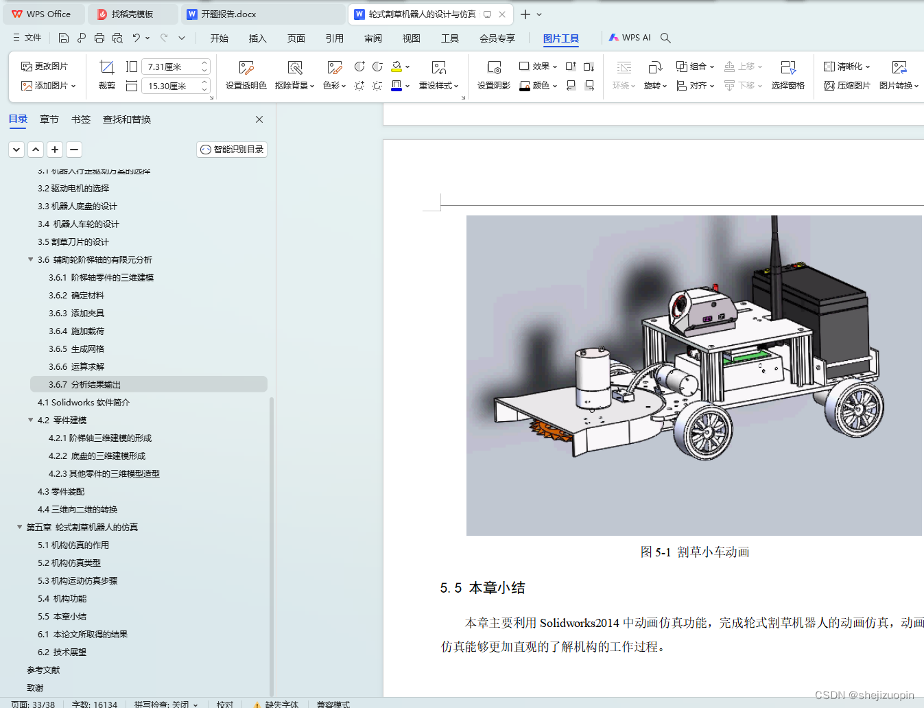Viewport: 924px width, 708px height.
Task: Open the Align (对齐) dropdown
Action: point(696,86)
